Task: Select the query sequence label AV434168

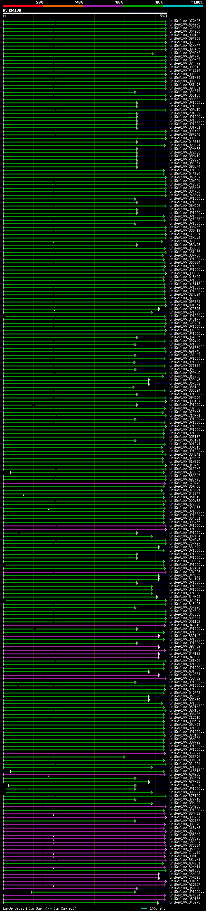Action: pos(12,10)
